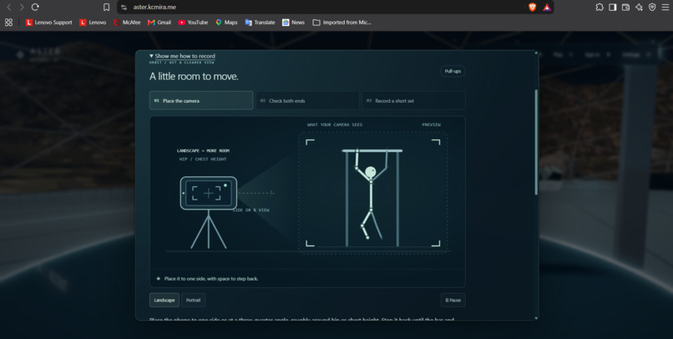Click the dialog scroll-down arrow
673x339 pixels.
pyautogui.click(x=536, y=318)
